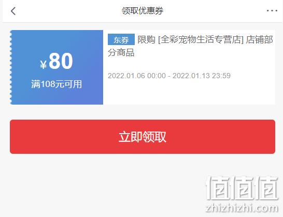Click the 2022.01.06 00:00 start time
283x217 pixels.
137,76
